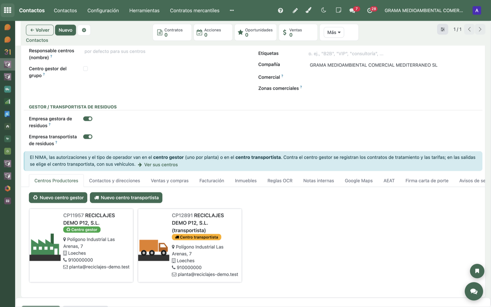
Task: Click the floating bookmark button
Action: [x=477, y=271]
